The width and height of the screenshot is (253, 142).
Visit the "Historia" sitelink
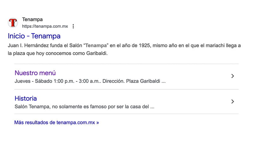26,98
